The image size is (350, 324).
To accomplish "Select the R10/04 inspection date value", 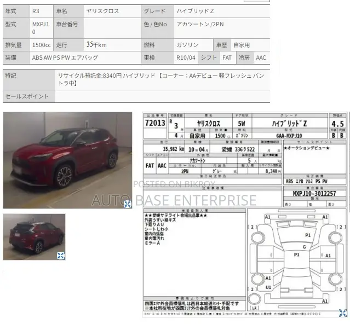I will [186, 58].
